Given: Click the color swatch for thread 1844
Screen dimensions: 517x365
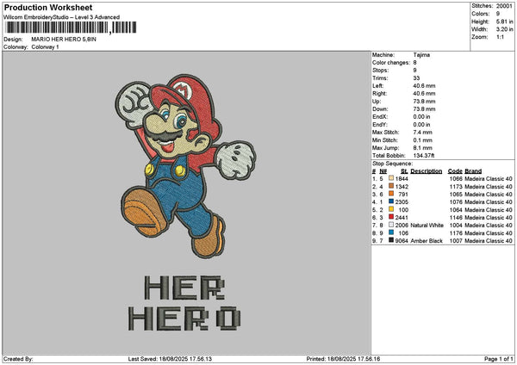Looking at the screenshot, I should coord(391,178).
